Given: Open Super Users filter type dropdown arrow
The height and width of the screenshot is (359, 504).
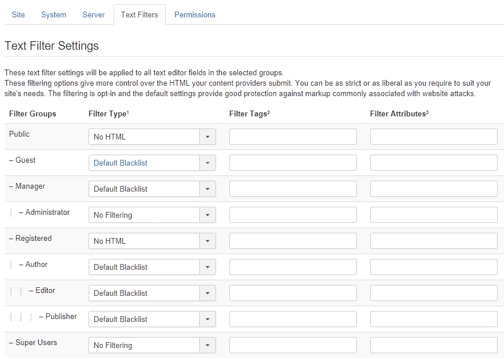Looking at the screenshot, I should click(x=207, y=345).
